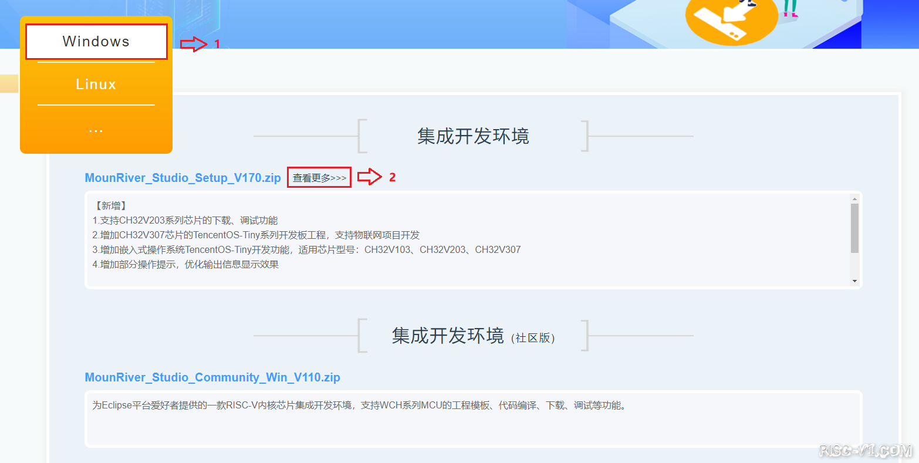
Task: Download MounRiver_Studio_Community_Win_V110.zip
Action: click(212, 377)
